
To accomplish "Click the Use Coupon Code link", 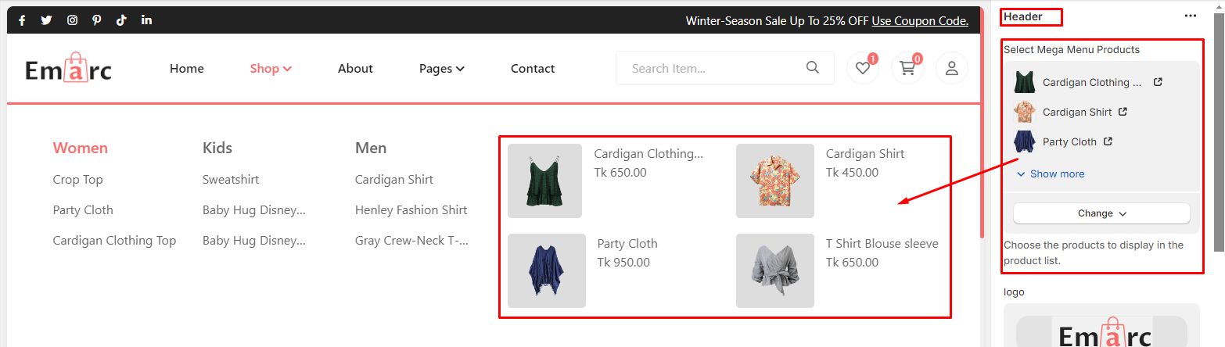I will point(920,21).
